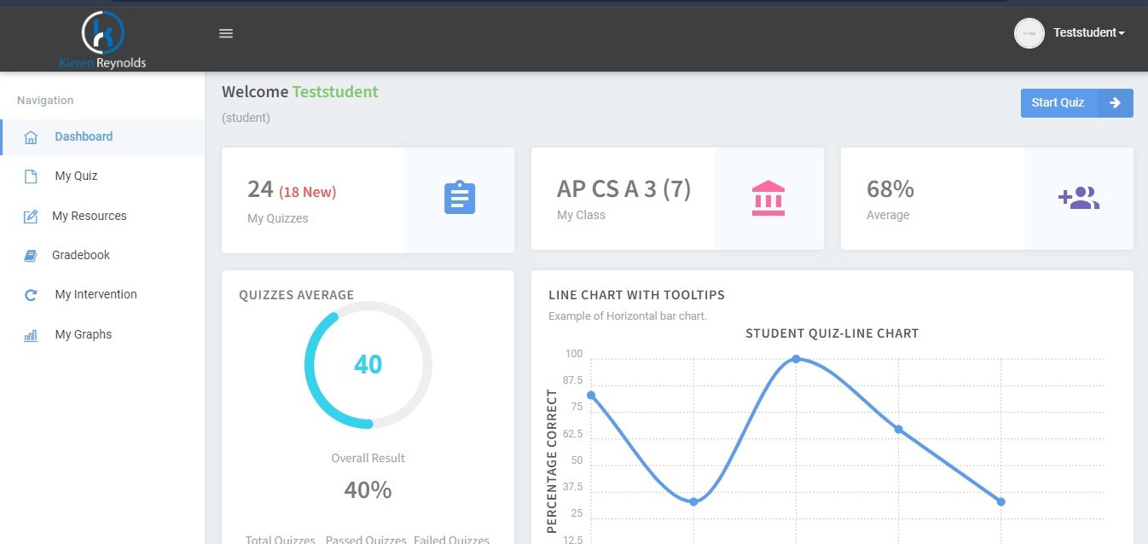This screenshot has width=1148, height=544.
Task: Click the Kieren Reynolds logo
Action: click(102, 39)
